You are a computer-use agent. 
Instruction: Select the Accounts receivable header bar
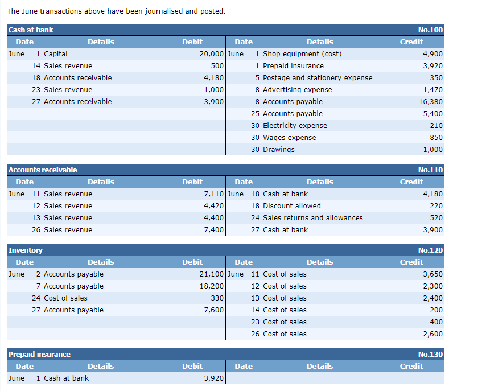[42, 170]
